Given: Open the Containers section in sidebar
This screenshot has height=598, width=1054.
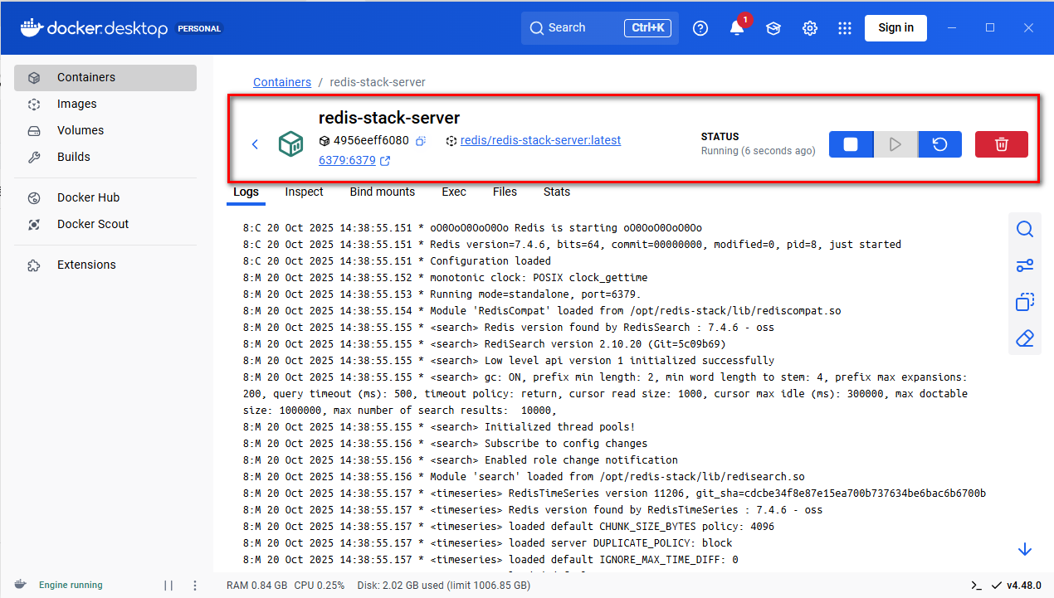Looking at the screenshot, I should [x=105, y=77].
